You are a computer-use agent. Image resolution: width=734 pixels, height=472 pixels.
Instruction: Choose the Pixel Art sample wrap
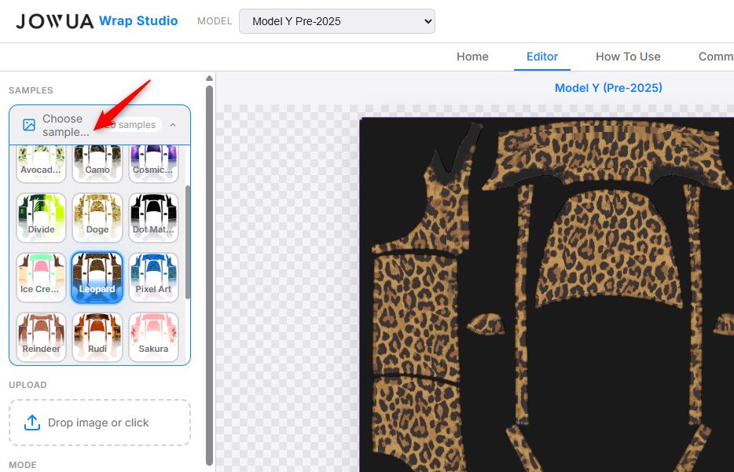(x=153, y=277)
